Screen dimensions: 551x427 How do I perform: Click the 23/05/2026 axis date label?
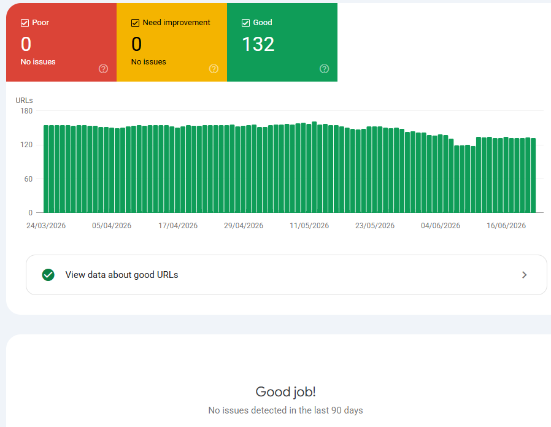coord(375,226)
